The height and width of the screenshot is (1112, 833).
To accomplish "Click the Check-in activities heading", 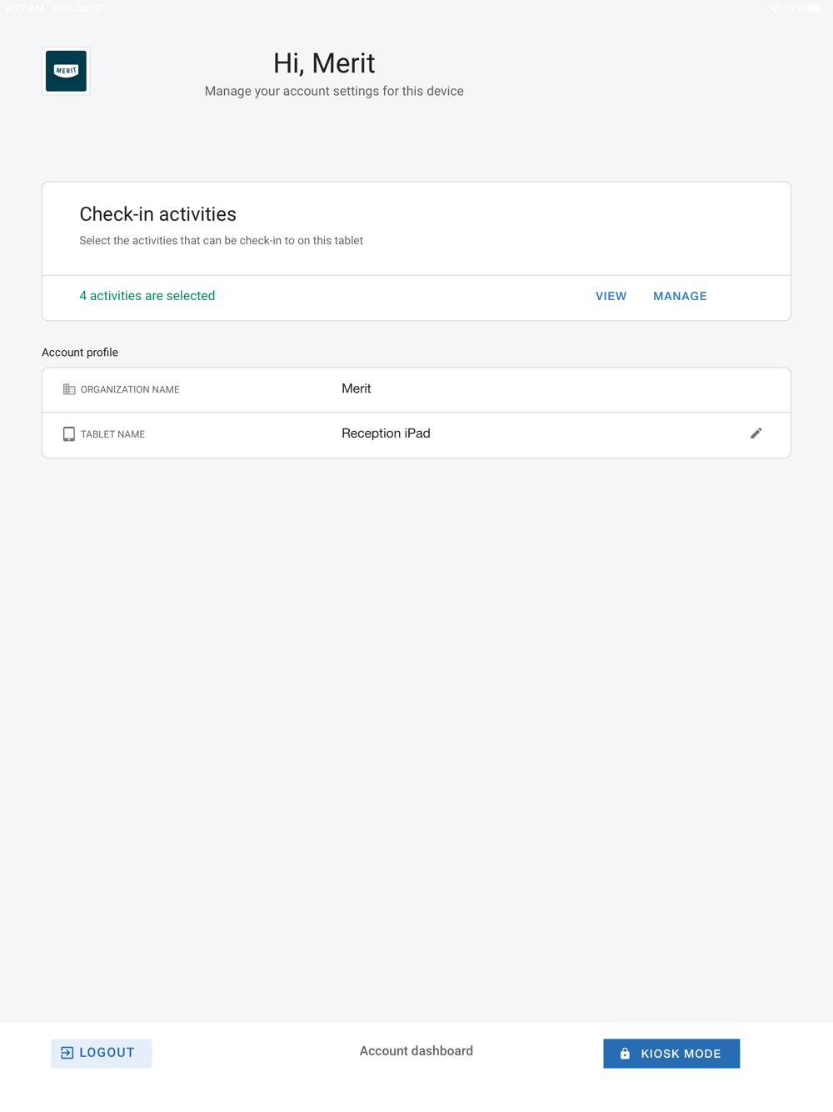I will [x=158, y=214].
